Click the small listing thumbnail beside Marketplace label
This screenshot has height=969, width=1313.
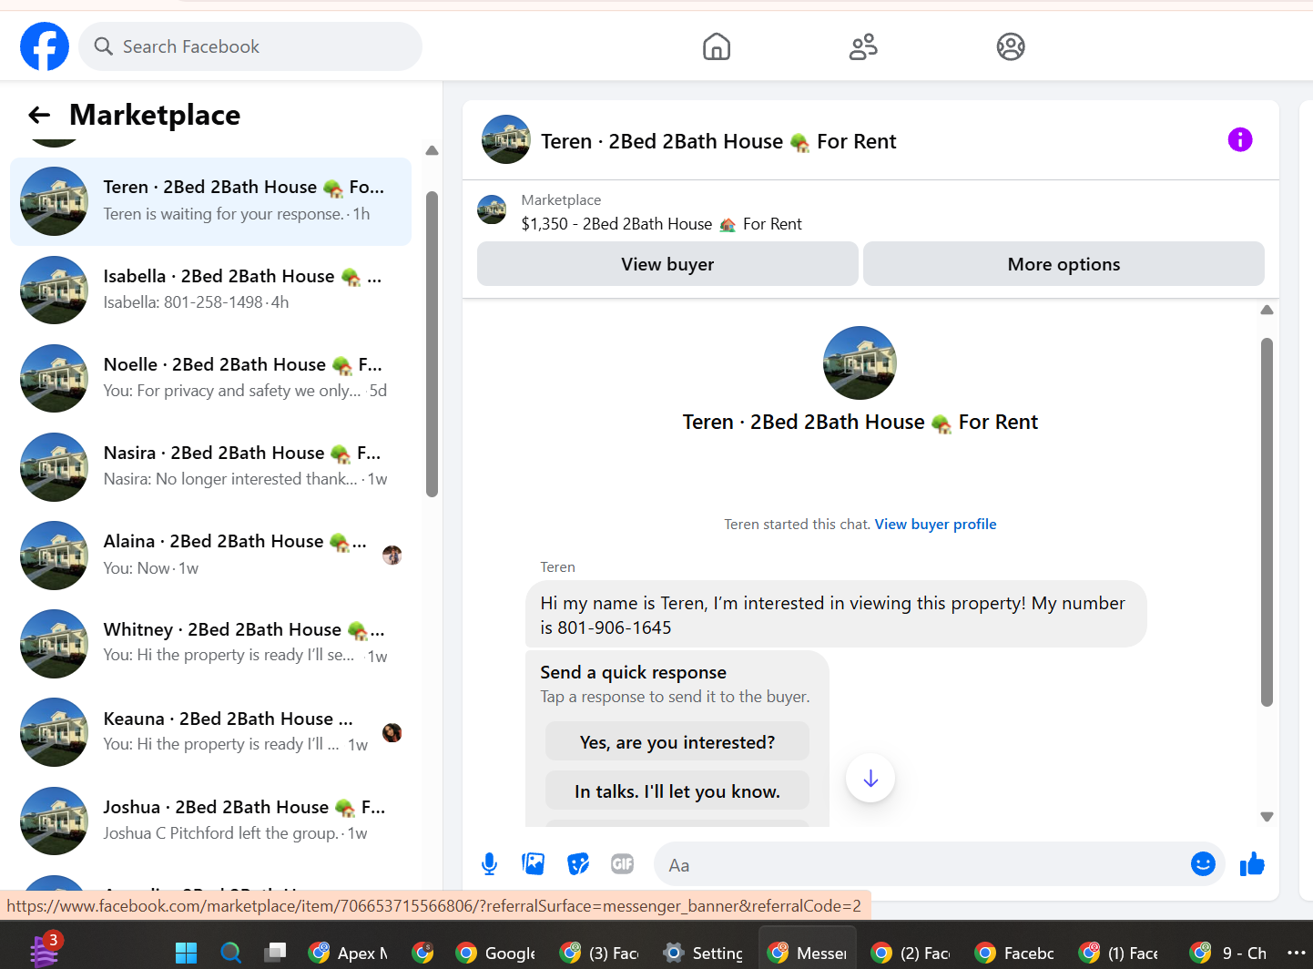(492, 209)
